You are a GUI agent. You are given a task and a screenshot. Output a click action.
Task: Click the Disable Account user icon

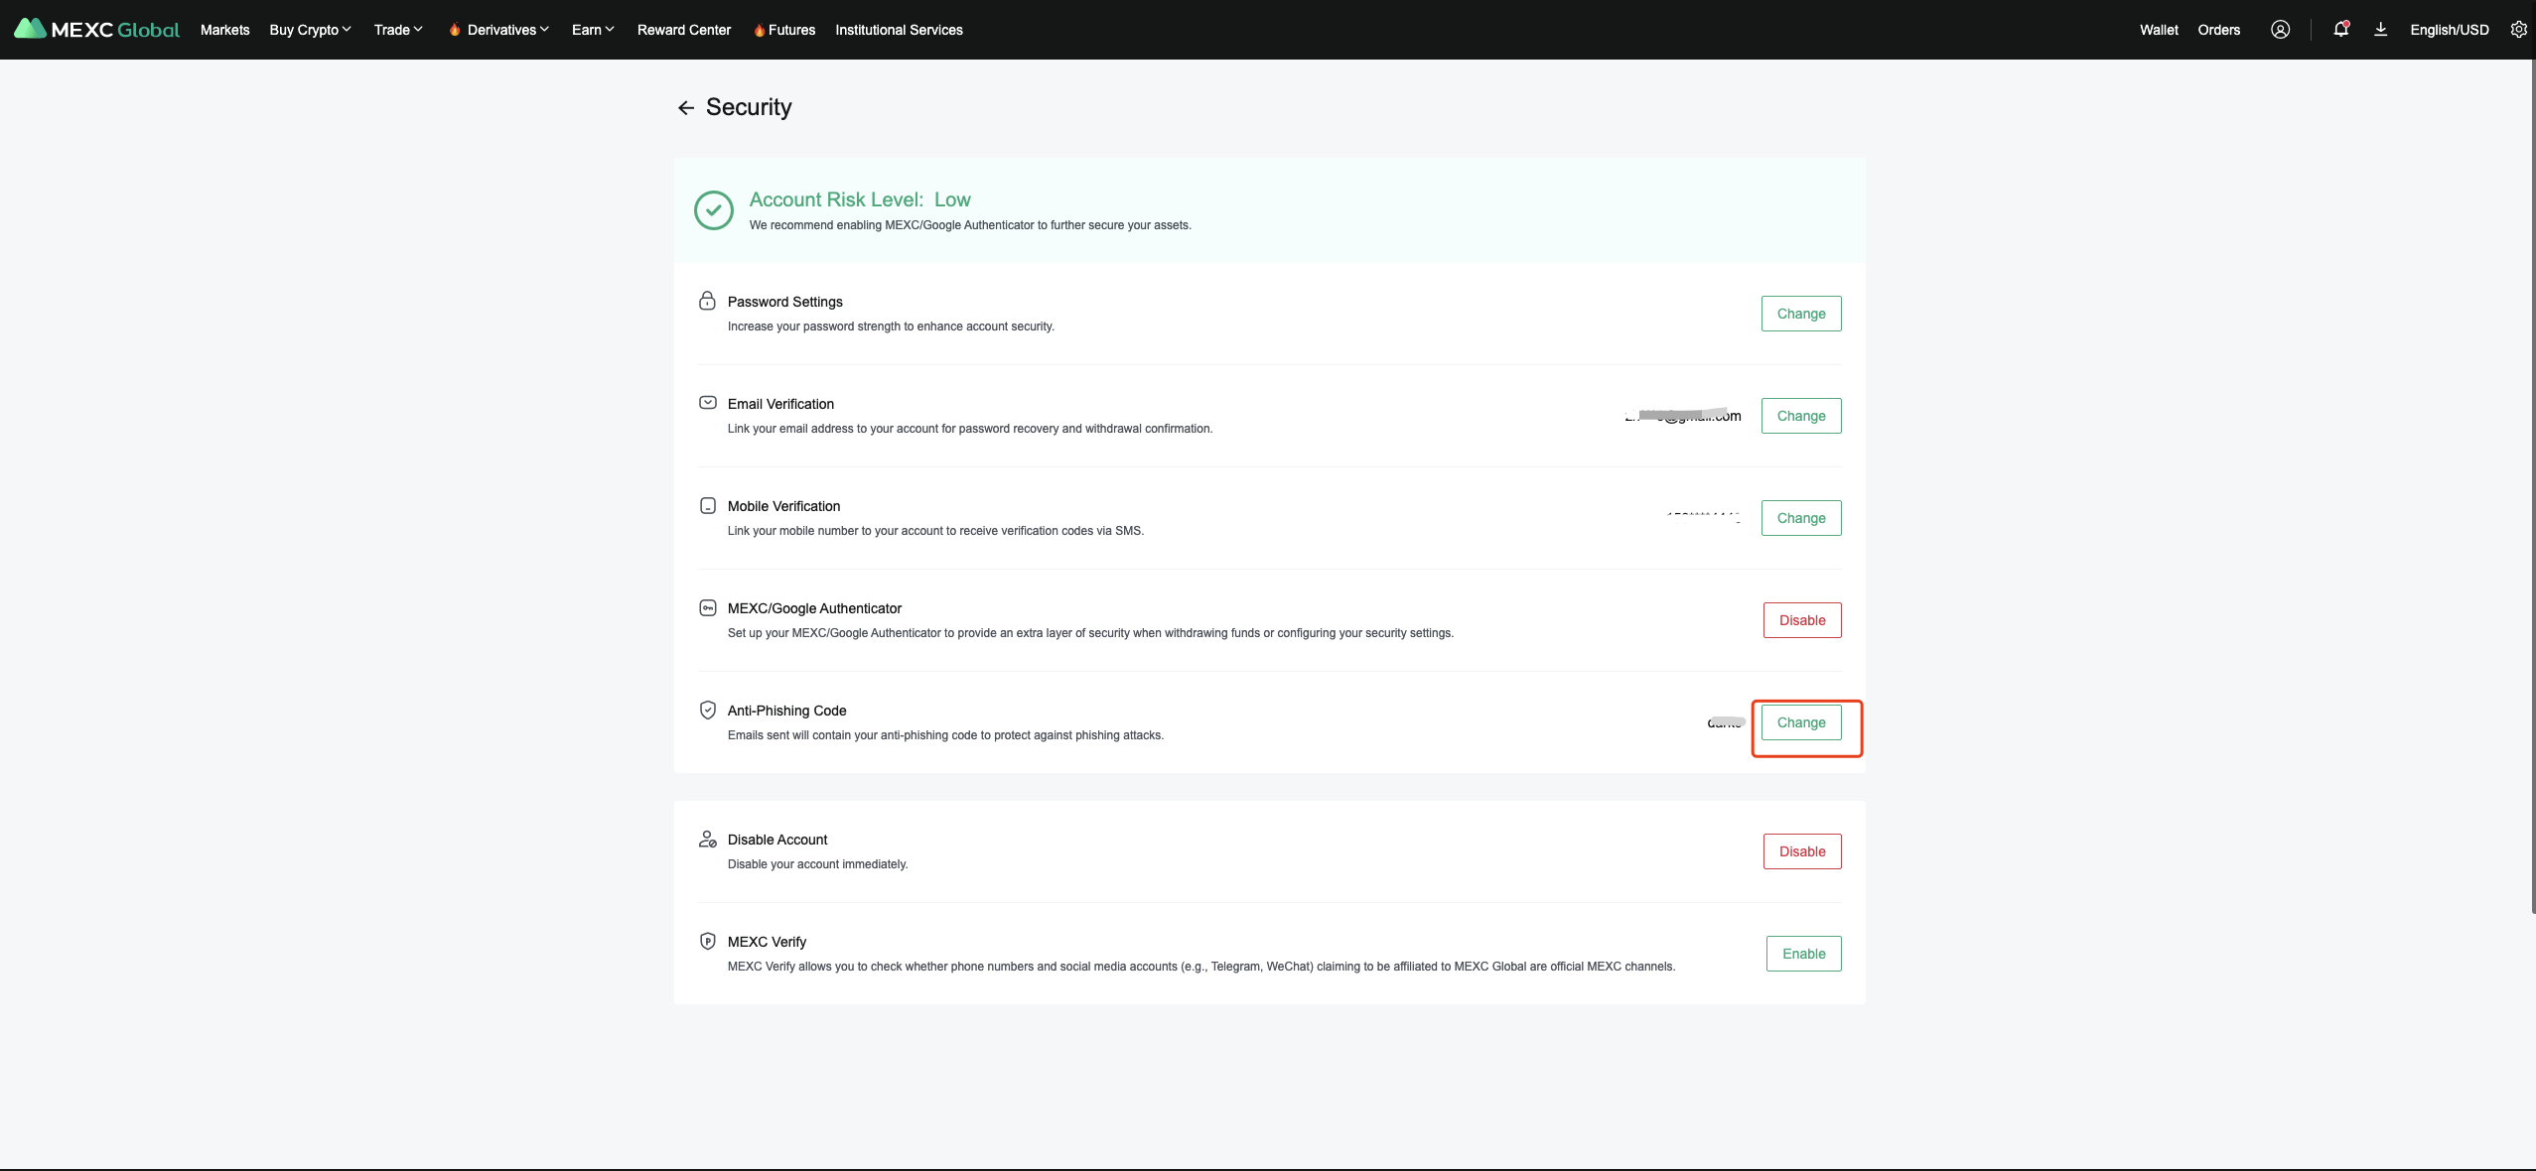[x=707, y=840]
